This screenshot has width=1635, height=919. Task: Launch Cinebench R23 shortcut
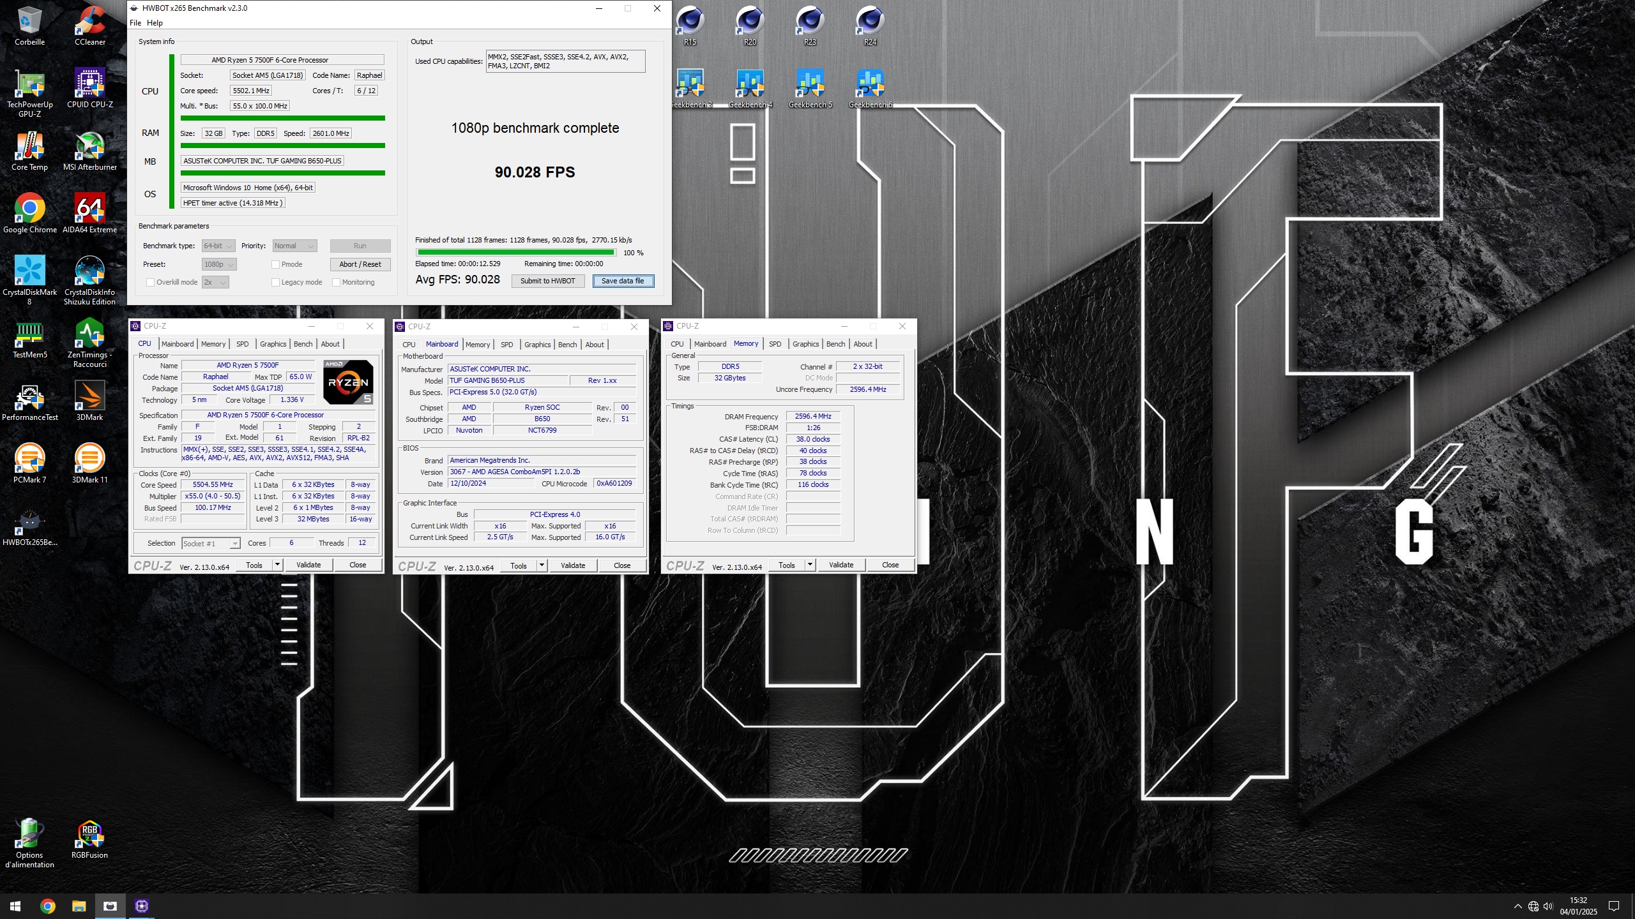pos(810,26)
